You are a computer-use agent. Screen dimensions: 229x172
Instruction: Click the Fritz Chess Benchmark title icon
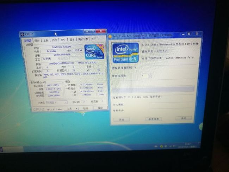tap(110, 37)
